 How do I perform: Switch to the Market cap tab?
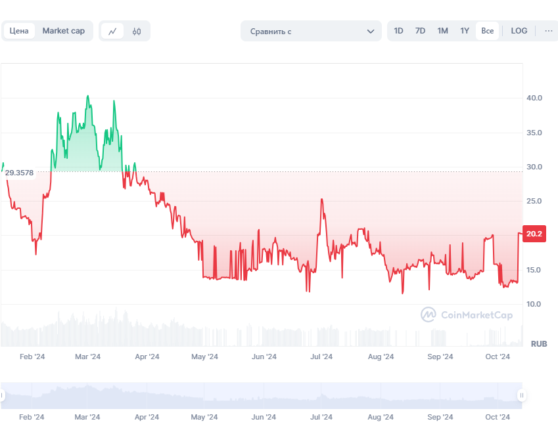click(x=64, y=31)
